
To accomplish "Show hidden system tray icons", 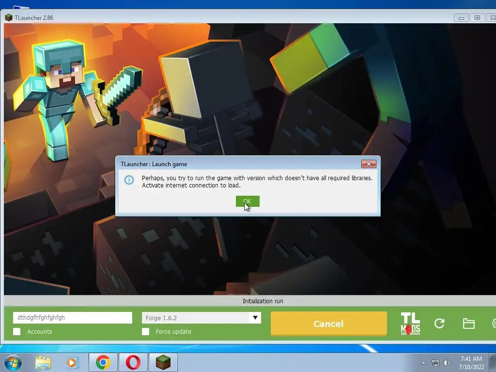I will pyautogui.click(x=423, y=363).
